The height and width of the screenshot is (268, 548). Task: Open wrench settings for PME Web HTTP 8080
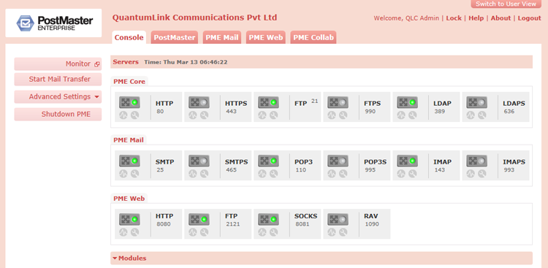point(134,232)
